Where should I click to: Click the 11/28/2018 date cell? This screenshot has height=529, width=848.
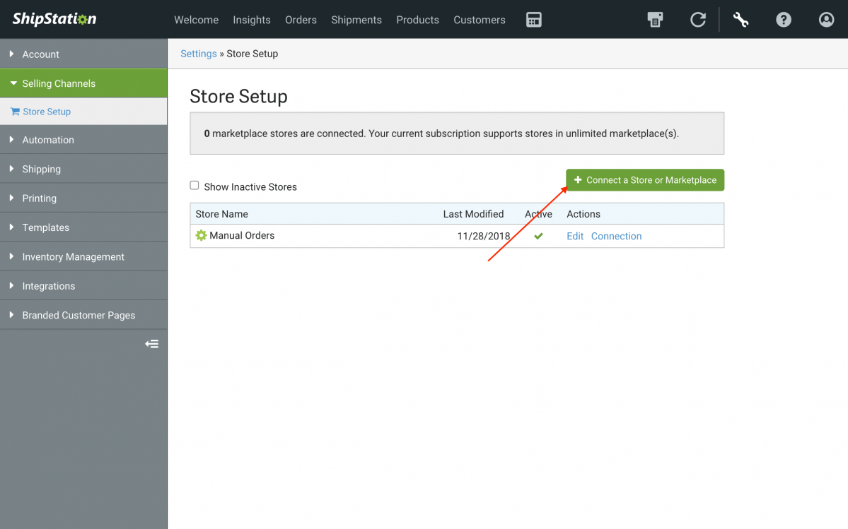[484, 236]
